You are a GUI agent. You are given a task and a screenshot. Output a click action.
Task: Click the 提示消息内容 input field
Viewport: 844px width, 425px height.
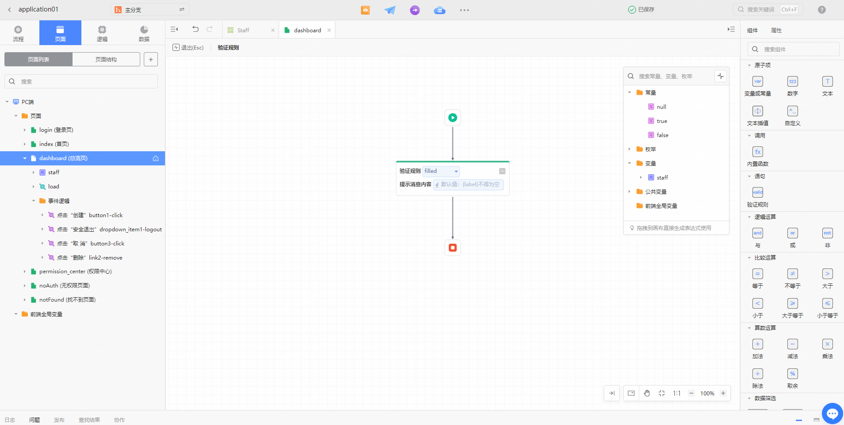click(x=468, y=184)
